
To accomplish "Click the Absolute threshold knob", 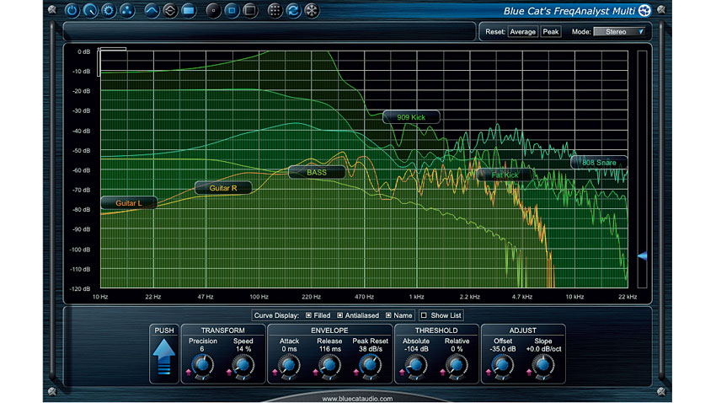I will (x=416, y=365).
